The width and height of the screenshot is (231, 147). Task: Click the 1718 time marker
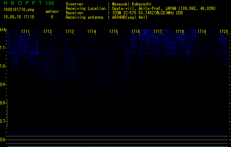(x=180, y=32)
